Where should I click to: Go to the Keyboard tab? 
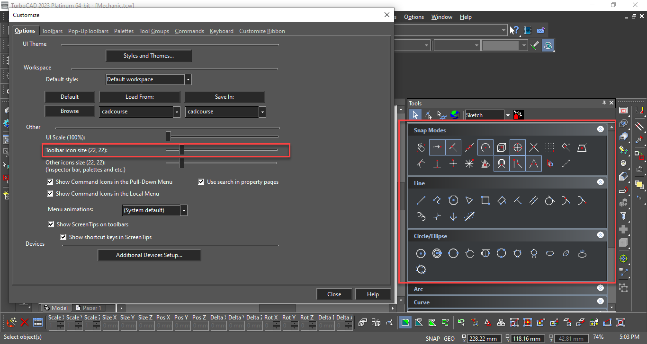[222, 31]
